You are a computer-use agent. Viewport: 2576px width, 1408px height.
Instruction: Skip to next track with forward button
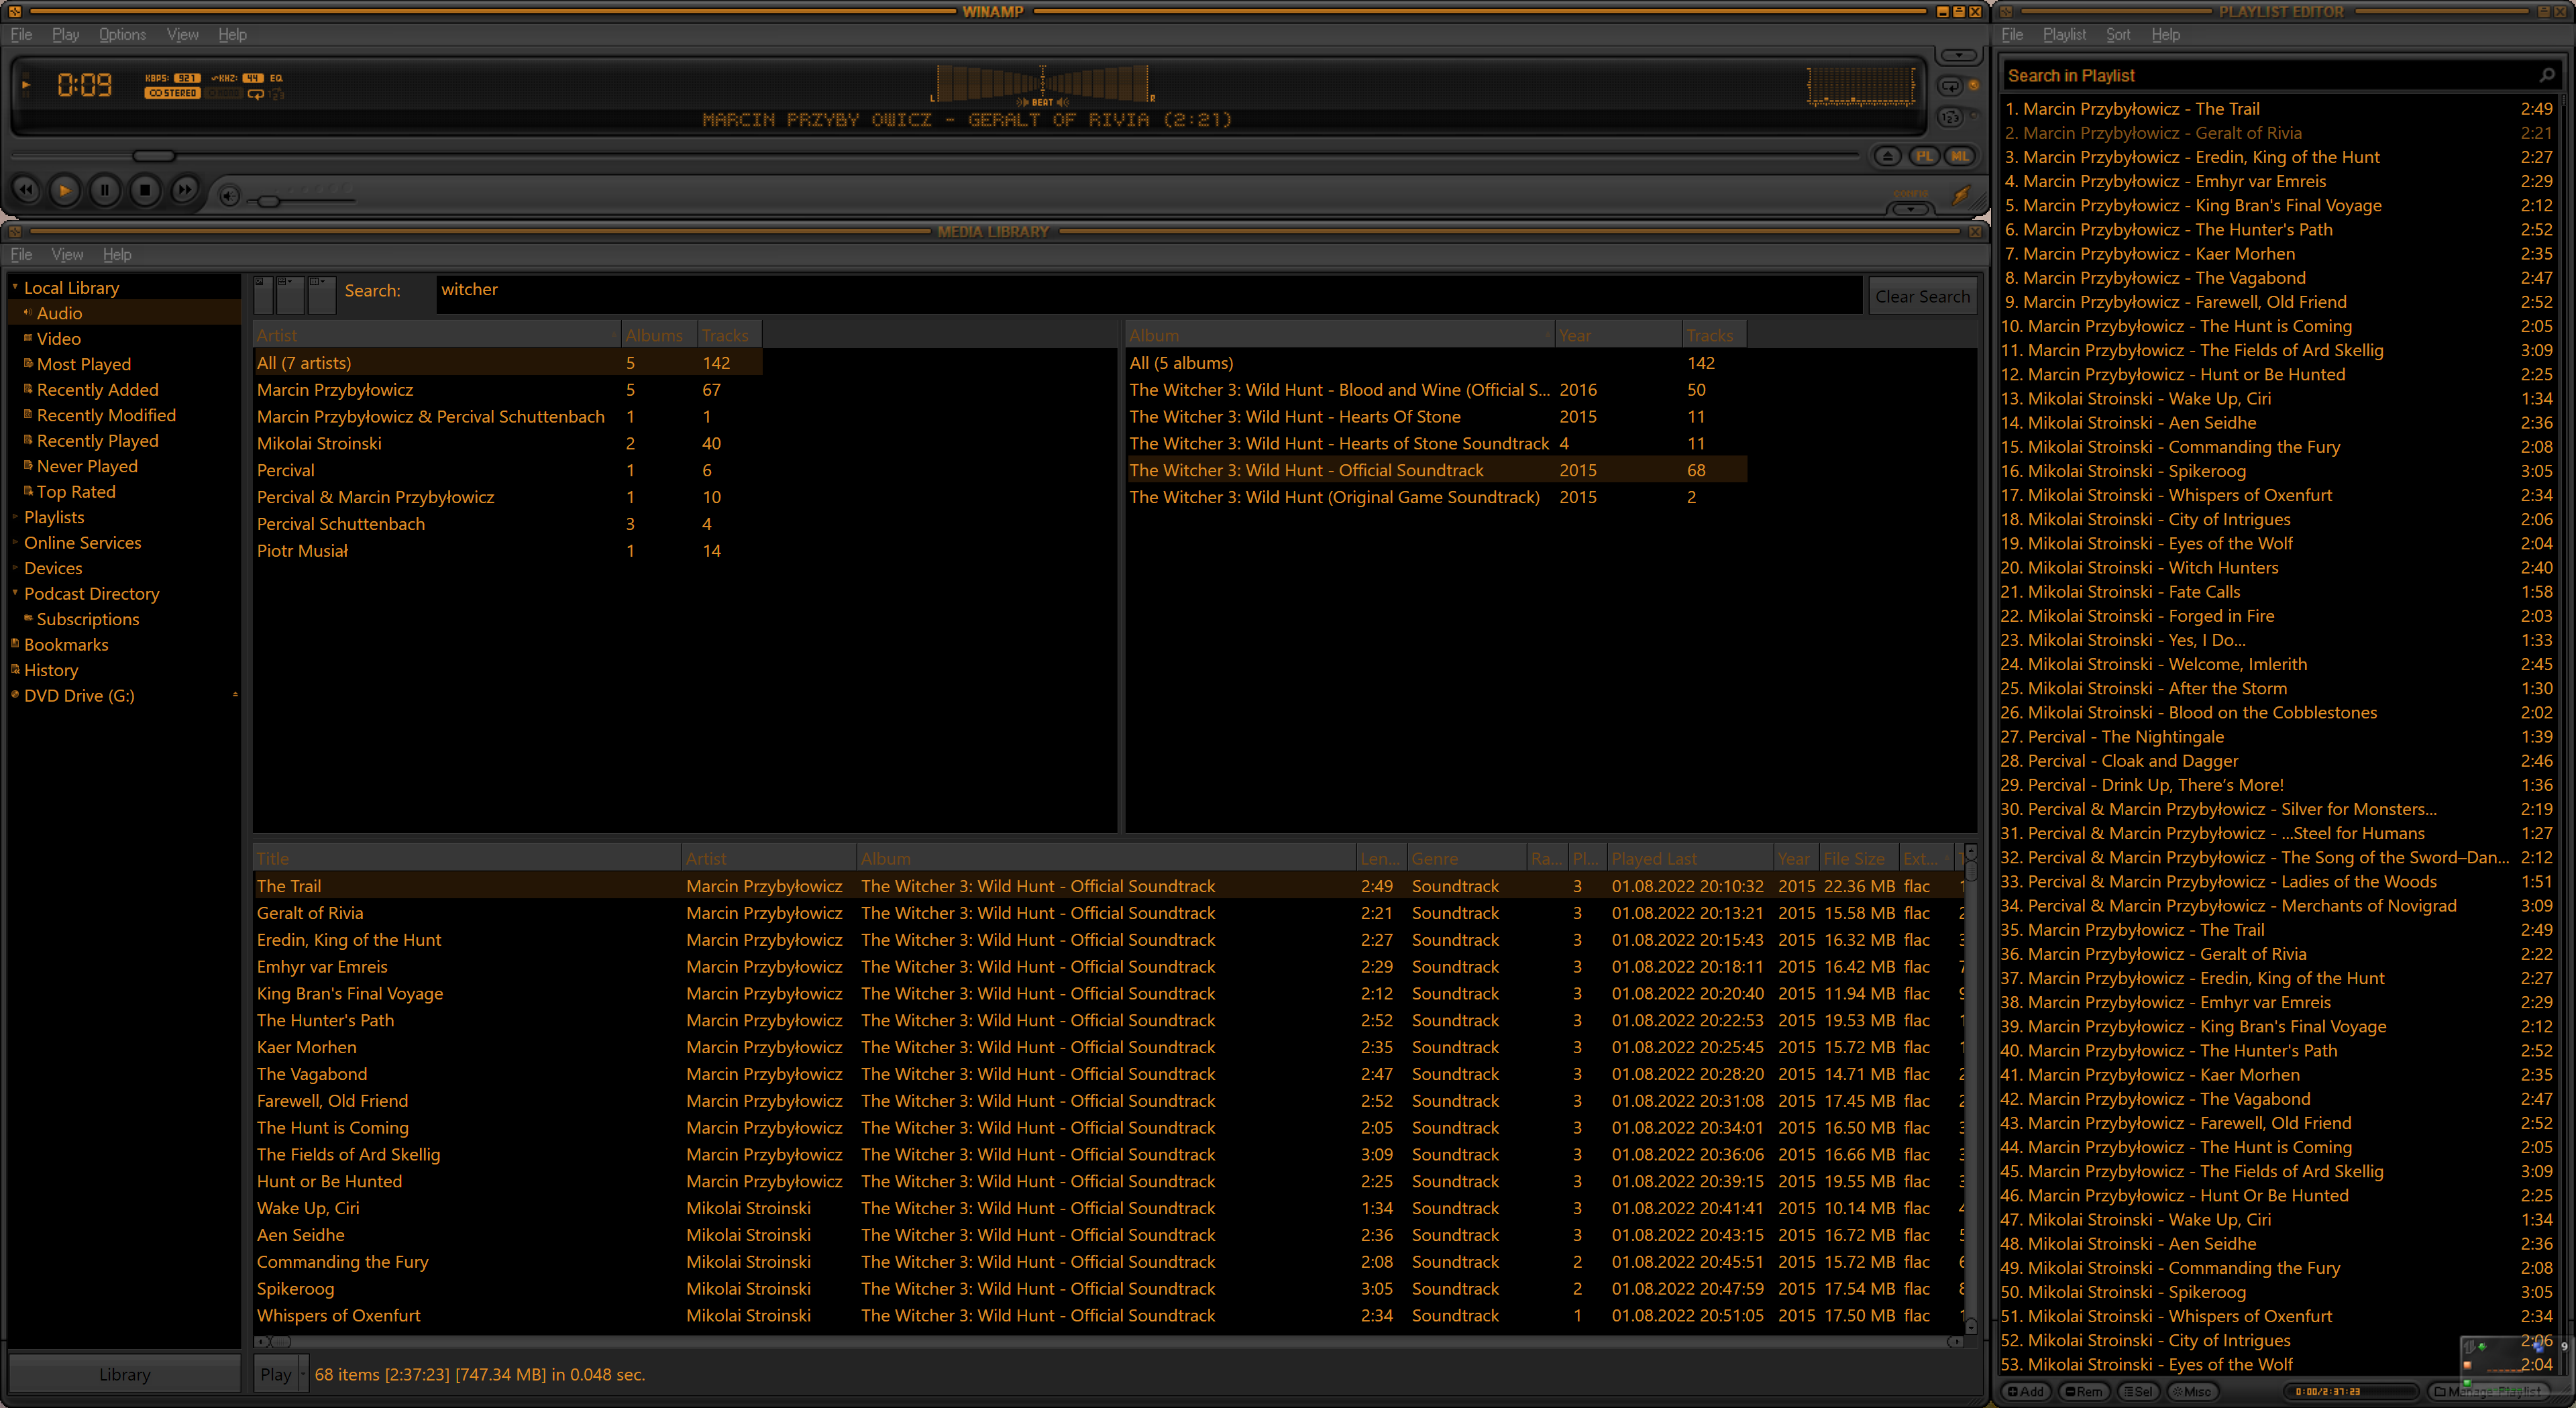click(184, 190)
